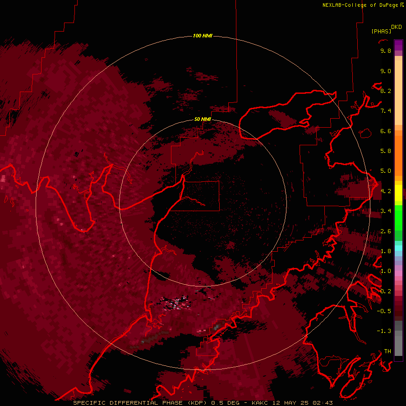Image resolution: width=406 pixels, height=406 pixels.
Task: Click the 3.4 scale value
Action: point(386,211)
